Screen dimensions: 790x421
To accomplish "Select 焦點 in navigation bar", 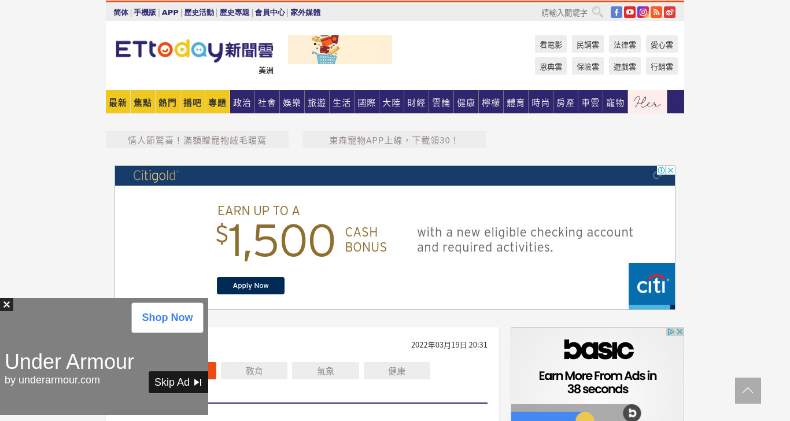I will pyautogui.click(x=143, y=102).
